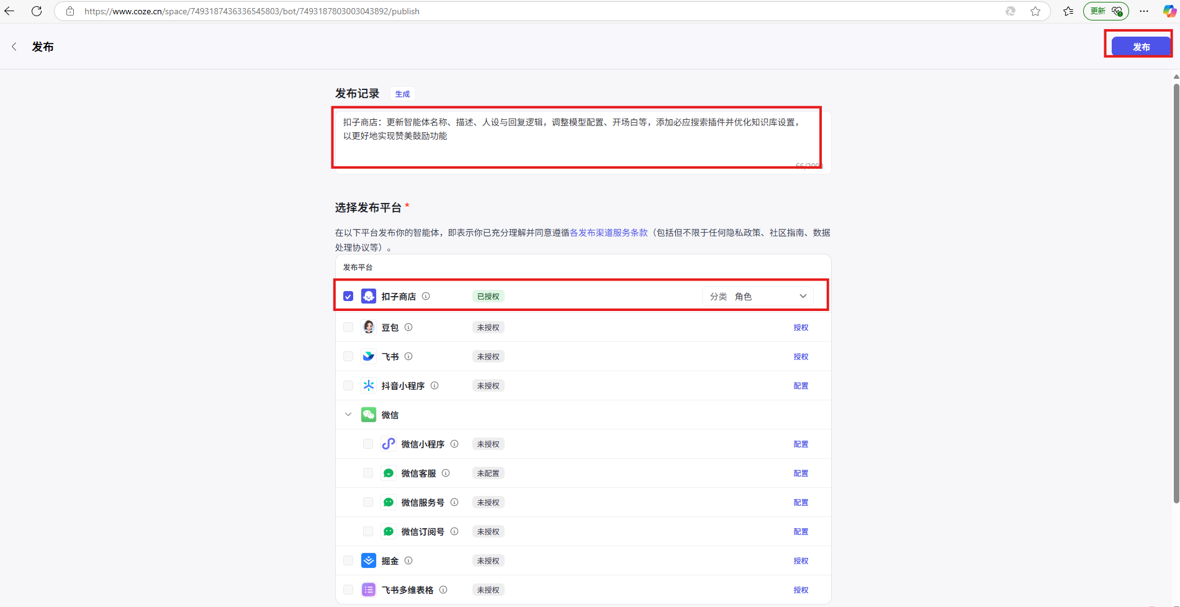Click the browser address bar URL
Image resolution: width=1180 pixels, height=607 pixels.
point(252,11)
